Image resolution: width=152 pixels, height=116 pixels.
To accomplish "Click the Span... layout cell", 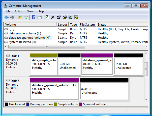I will pos(62,38).
